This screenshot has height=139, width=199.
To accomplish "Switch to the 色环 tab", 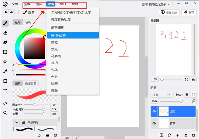I will point(18,22).
